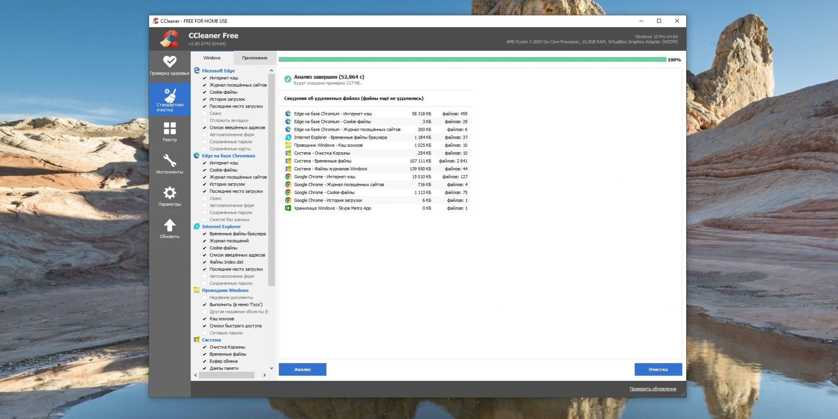Click the Edge на базе Chromium group icon

pos(197,155)
